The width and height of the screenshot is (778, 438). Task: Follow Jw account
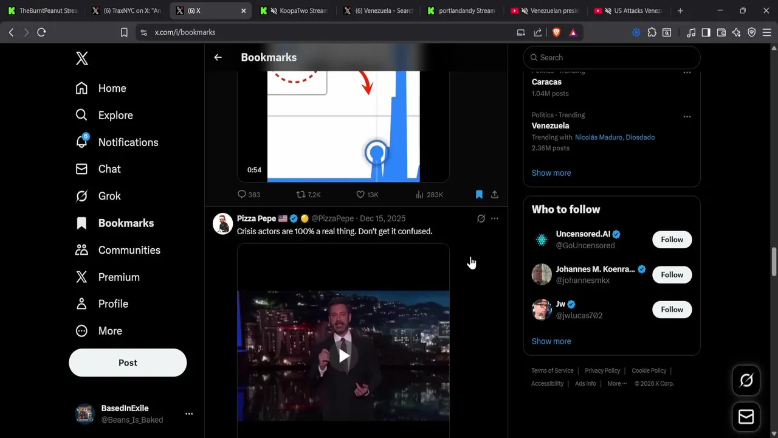672,310
